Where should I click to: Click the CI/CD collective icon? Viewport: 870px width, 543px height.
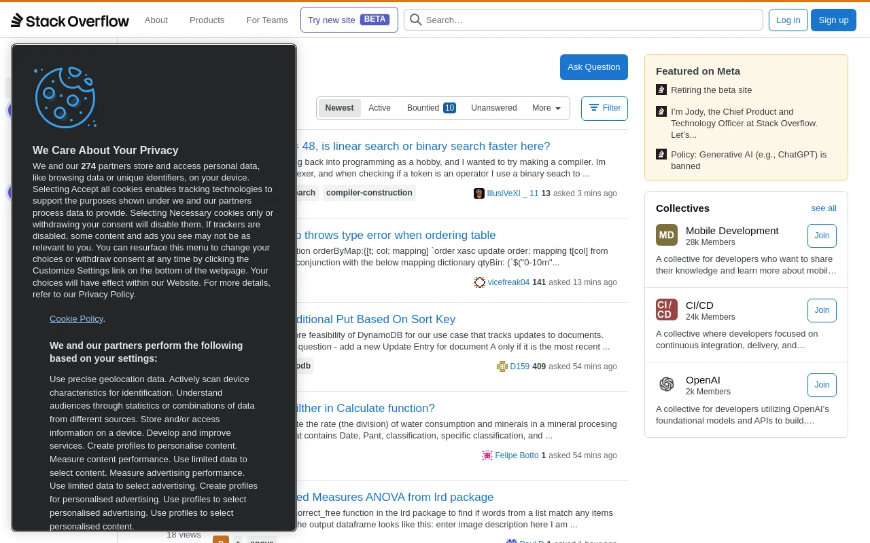point(667,310)
